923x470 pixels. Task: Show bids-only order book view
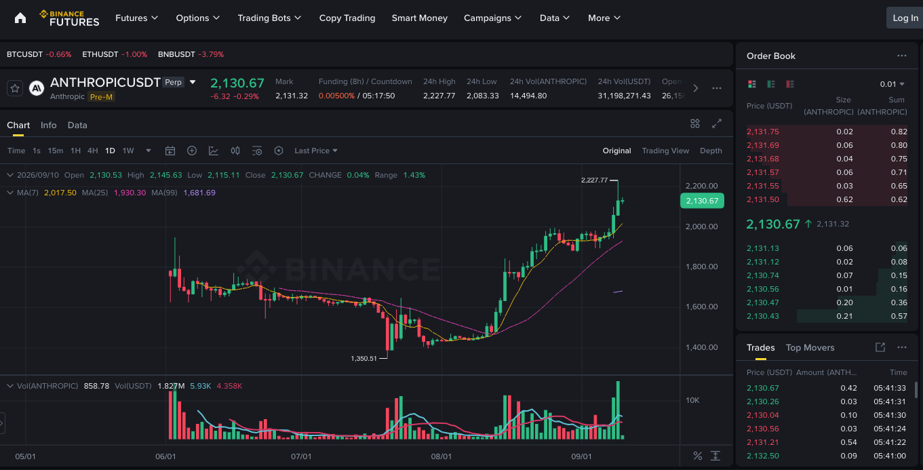[x=770, y=84]
